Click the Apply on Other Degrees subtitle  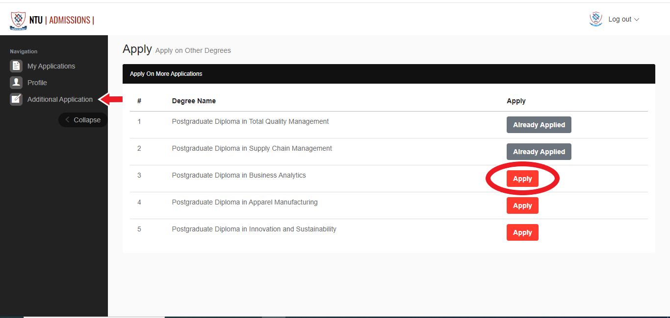193,50
